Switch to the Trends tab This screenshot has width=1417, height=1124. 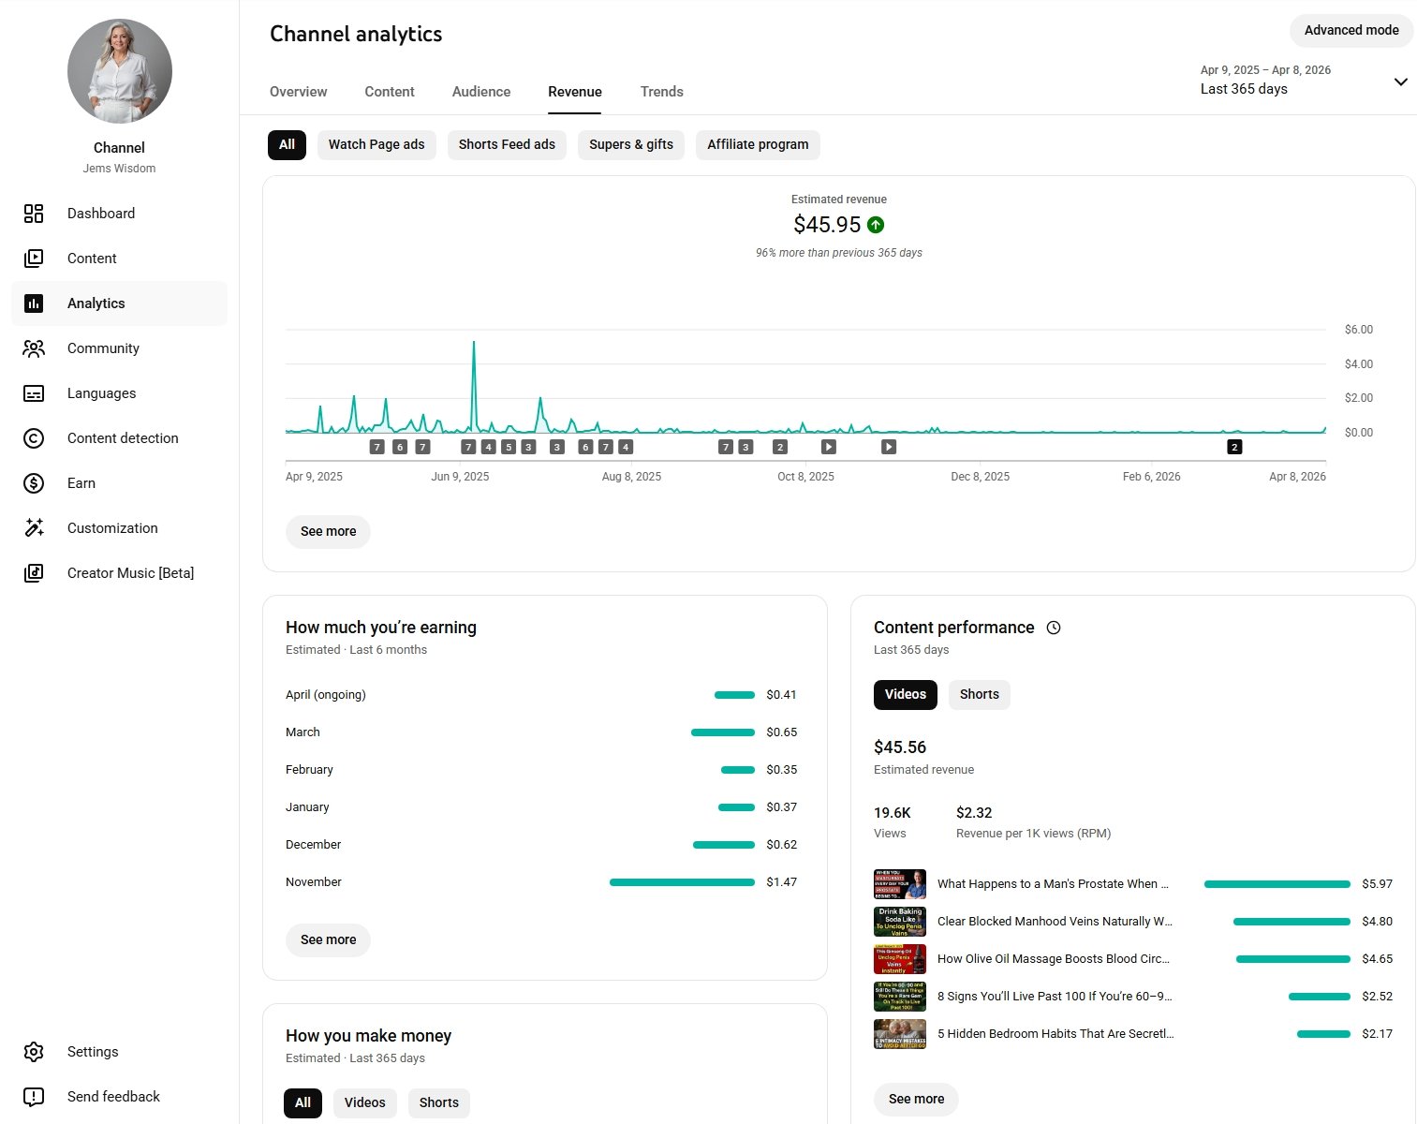(x=661, y=92)
